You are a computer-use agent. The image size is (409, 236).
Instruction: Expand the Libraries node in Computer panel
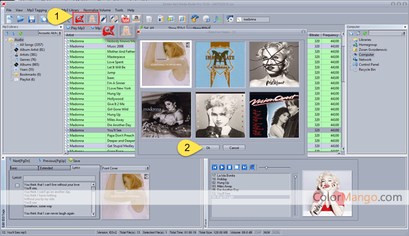pos(351,40)
